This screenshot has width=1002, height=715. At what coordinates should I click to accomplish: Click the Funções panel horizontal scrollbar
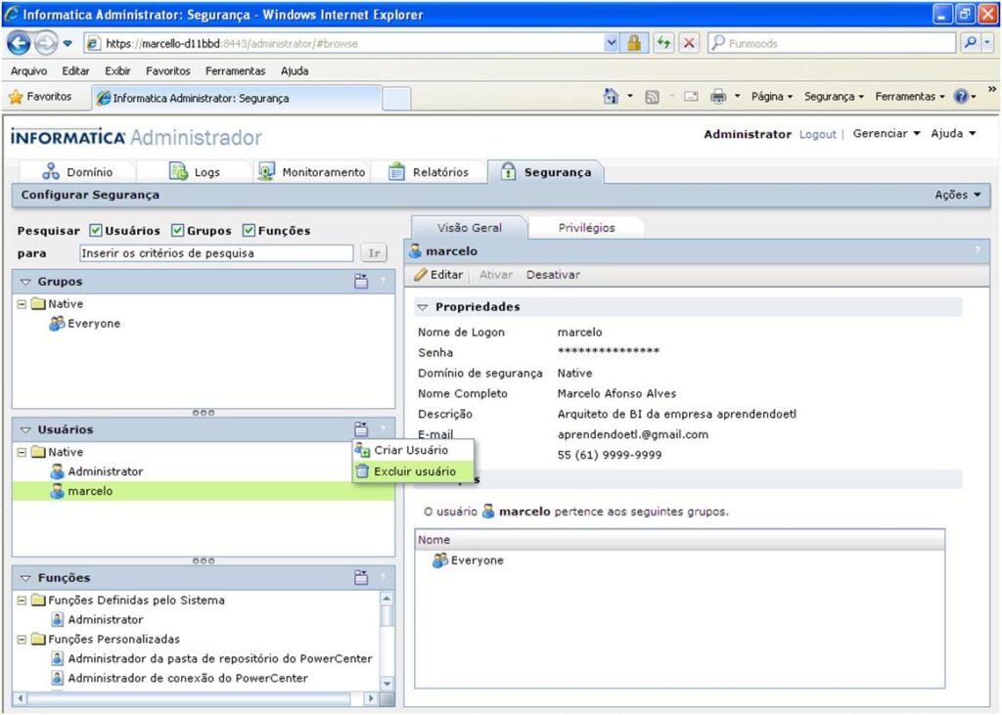click(197, 698)
